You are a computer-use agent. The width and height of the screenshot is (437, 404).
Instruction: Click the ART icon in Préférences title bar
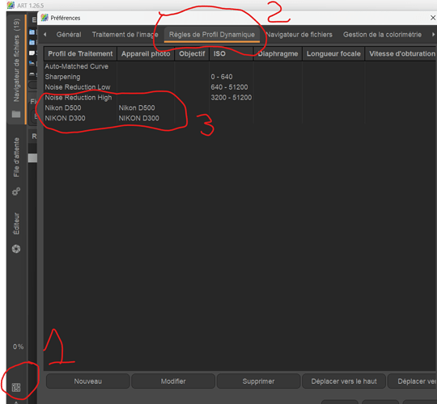[45, 18]
